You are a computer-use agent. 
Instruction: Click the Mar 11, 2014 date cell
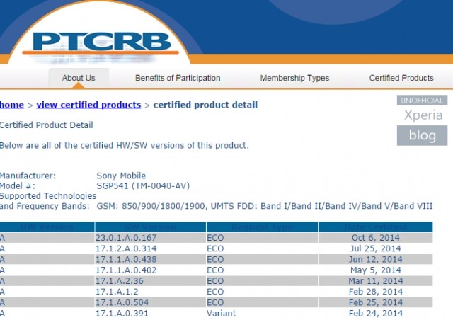pos(376,281)
